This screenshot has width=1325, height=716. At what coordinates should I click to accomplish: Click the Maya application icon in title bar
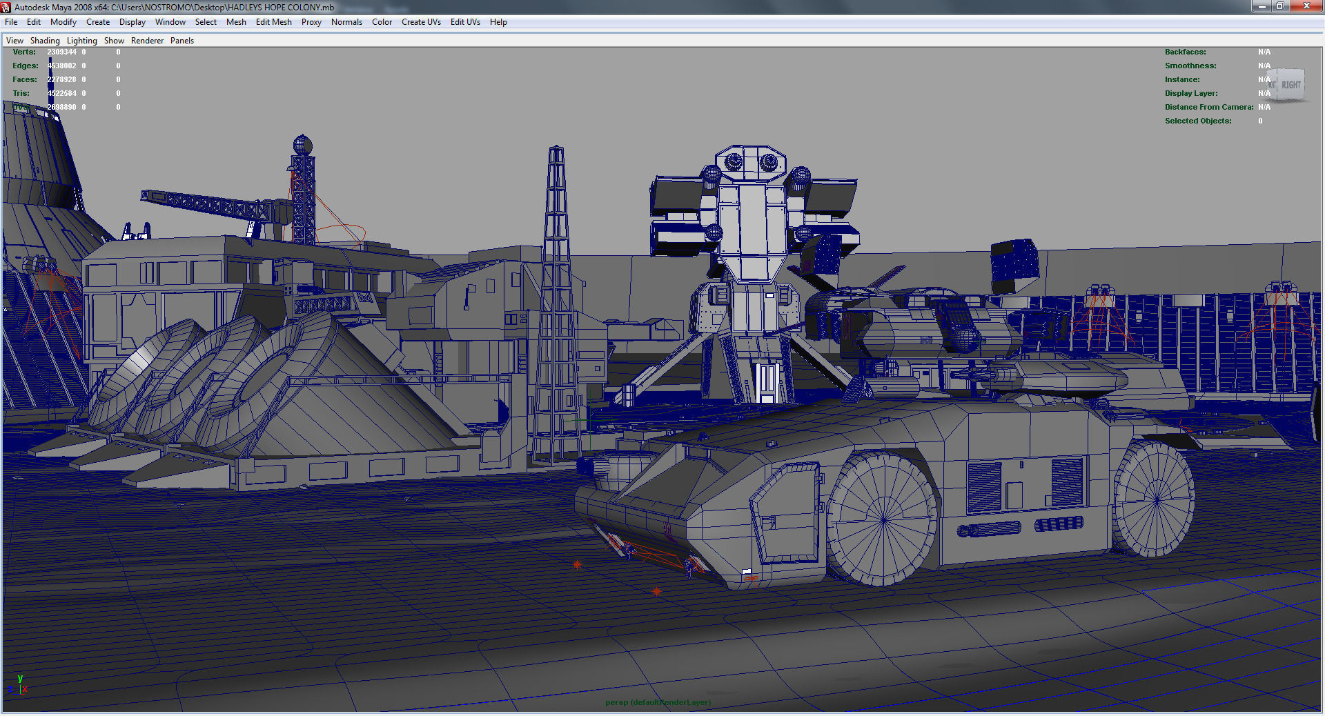click(6, 7)
